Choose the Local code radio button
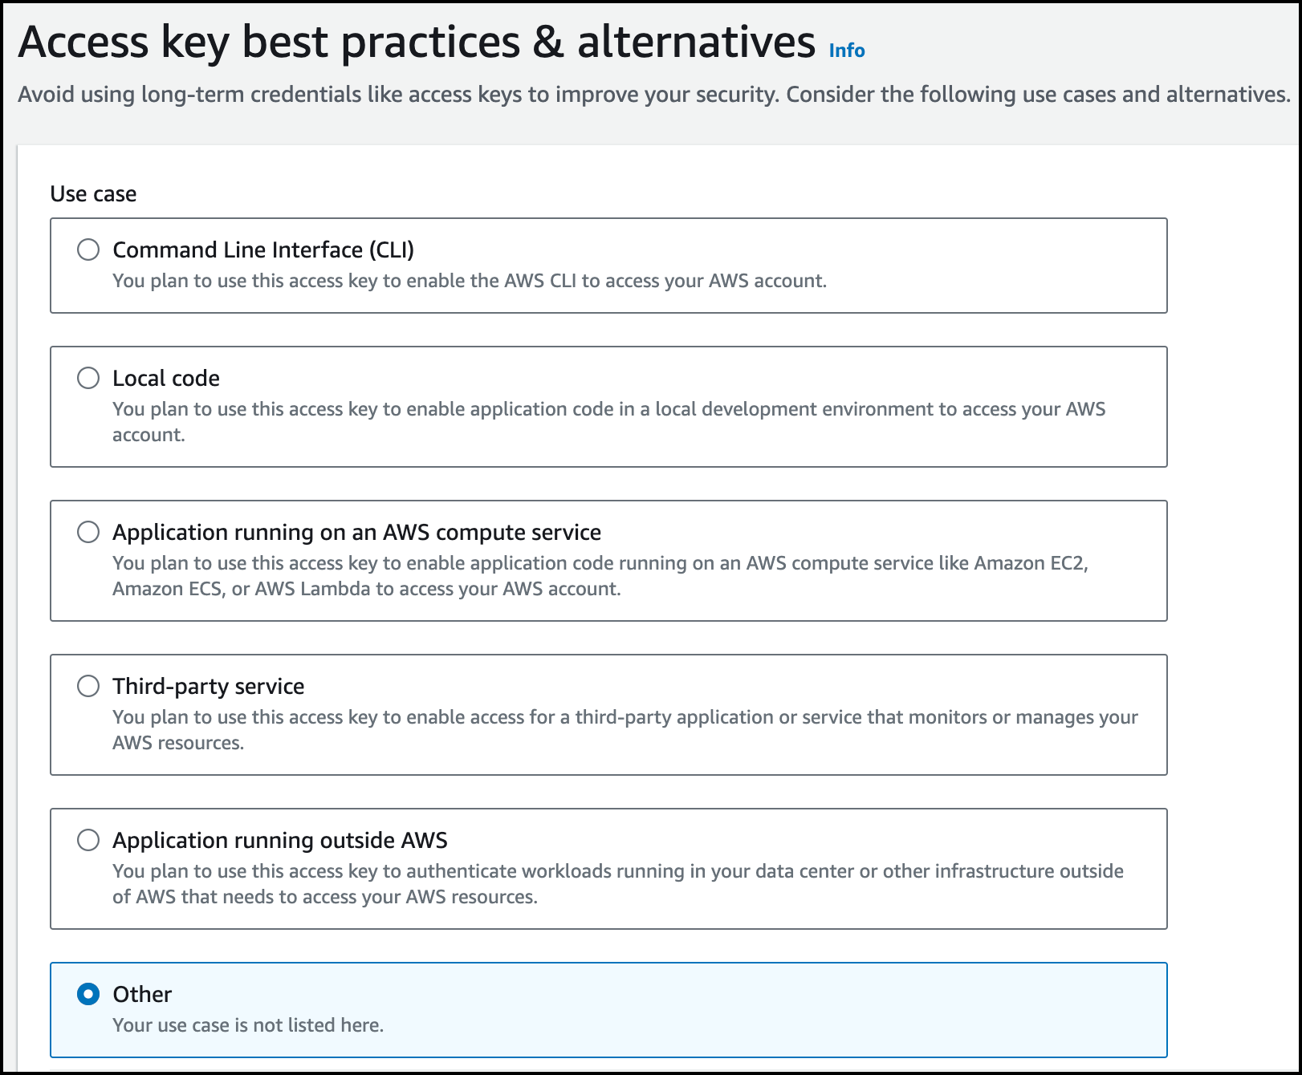 click(88, 378)
